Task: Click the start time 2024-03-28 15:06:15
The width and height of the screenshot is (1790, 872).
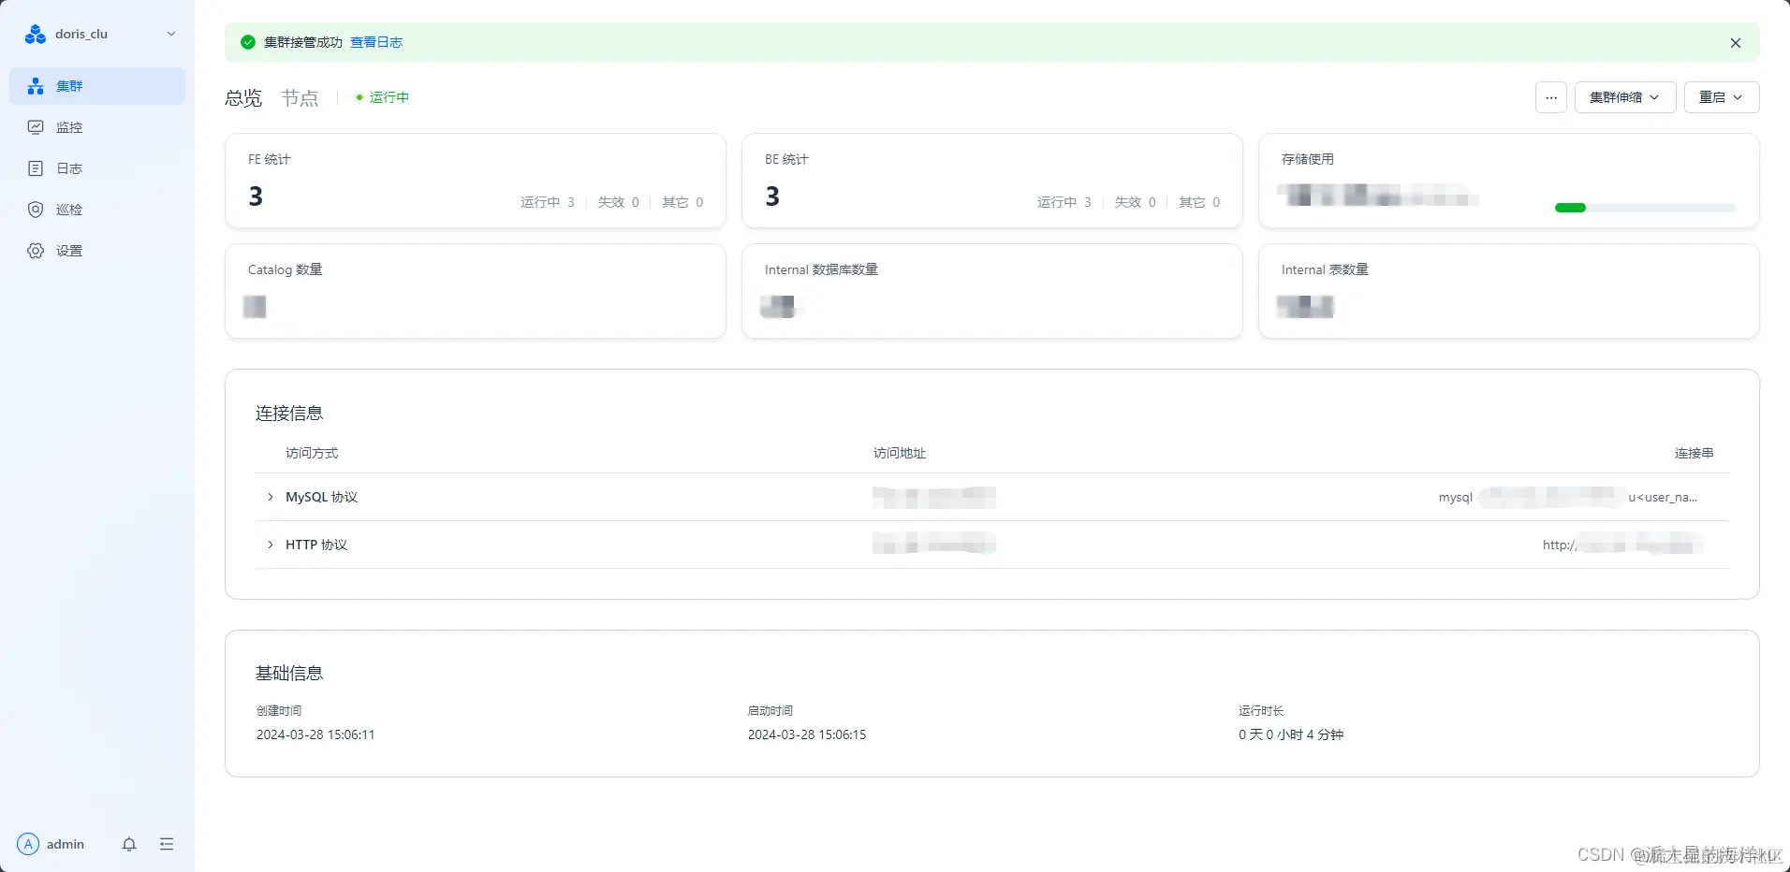Action: 807,734
